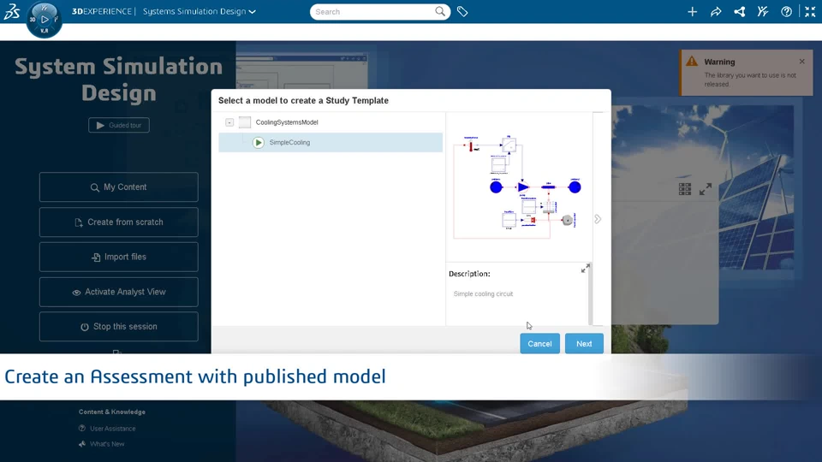Click the search magnifier icon
The image size is (822, 462).
(x=440, y=11)
